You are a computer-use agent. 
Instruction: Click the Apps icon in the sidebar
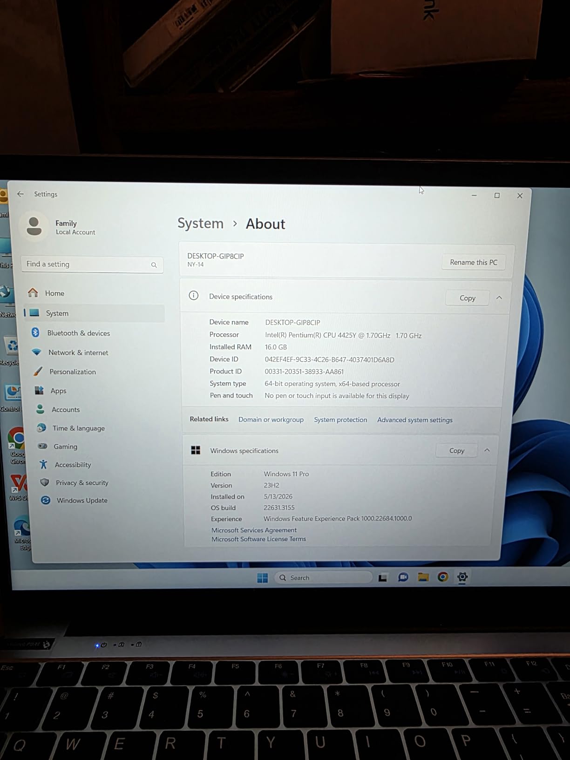tap(39, 390)
